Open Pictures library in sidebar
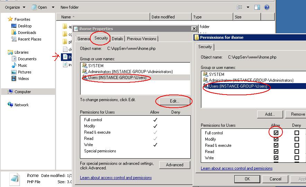The width and height of the screenshot is (306, 187). 24,72
